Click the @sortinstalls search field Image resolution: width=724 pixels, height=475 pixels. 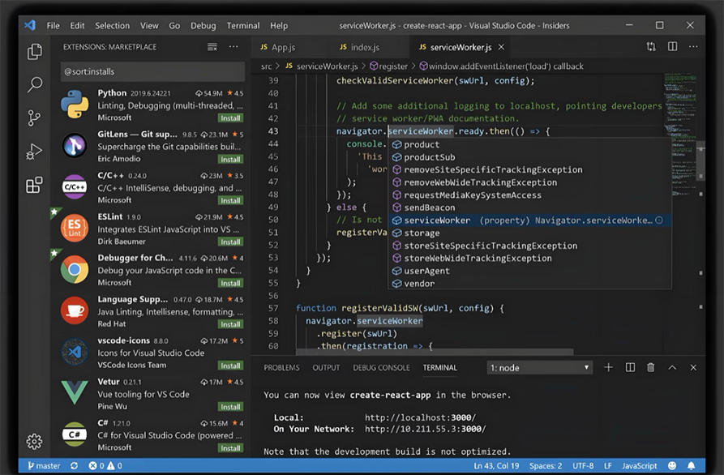click(129, 72)
